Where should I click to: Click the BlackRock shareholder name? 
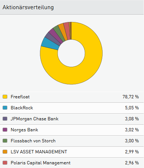pos(22,108)
